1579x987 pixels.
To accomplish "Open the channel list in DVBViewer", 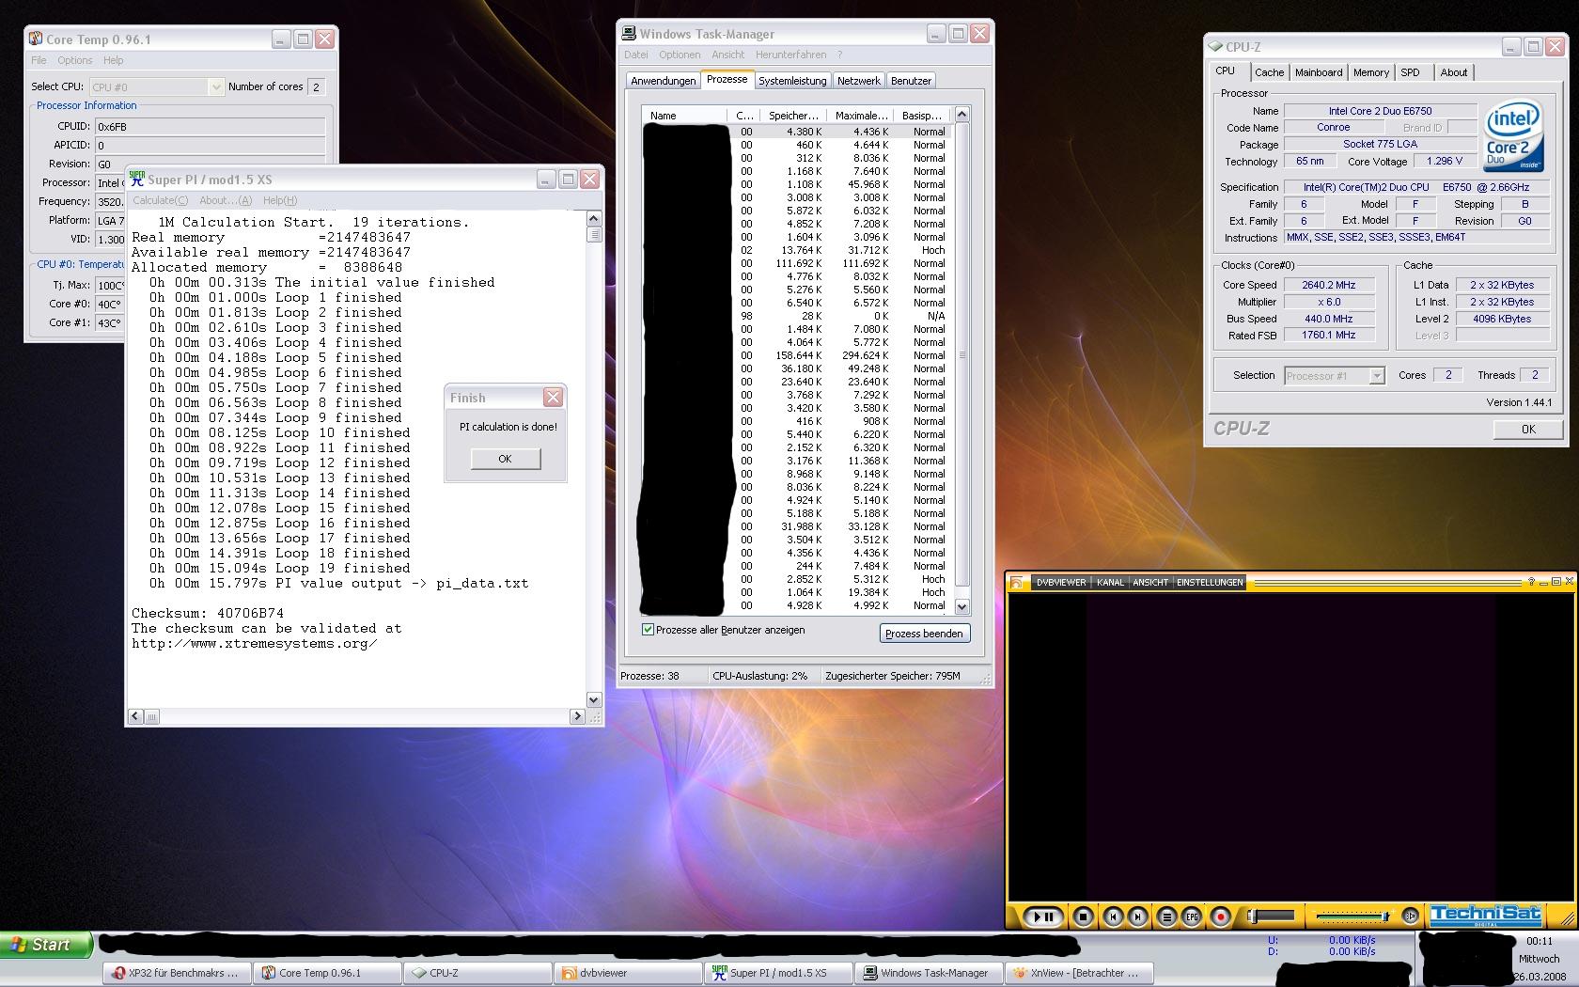I will [x=1166, y=916].
